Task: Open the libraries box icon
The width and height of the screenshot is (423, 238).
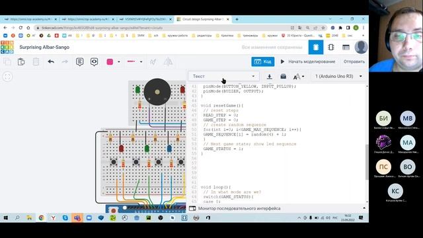Action: tap(283, 77)
